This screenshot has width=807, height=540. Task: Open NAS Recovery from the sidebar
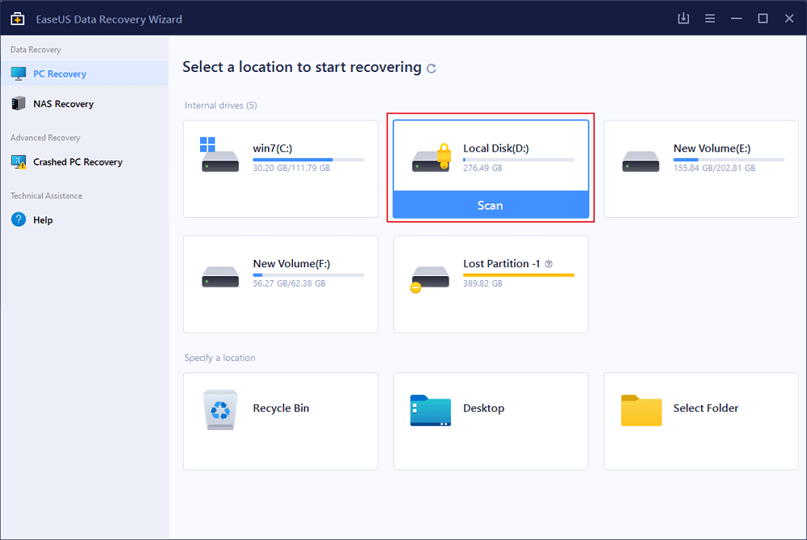[63, 104]
